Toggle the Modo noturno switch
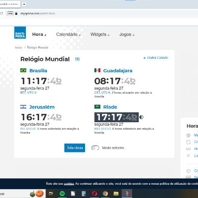 95,148
